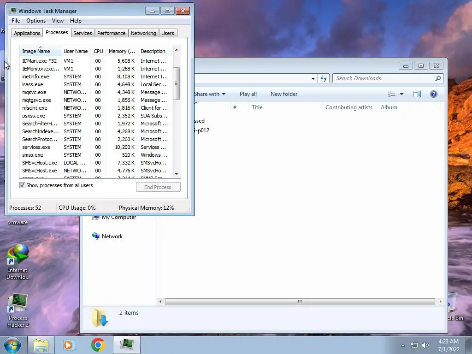This screenshot has height=354, width=472.
Task: Click the Downloads folder icon in details pane
Action: [x=100, y=318]
